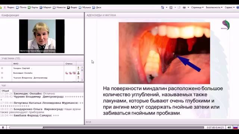239x134 pixels.
Task: Tick the checkbox beside Чиндин Сергей
Action: pyautogui.click(x=2, y=68)
